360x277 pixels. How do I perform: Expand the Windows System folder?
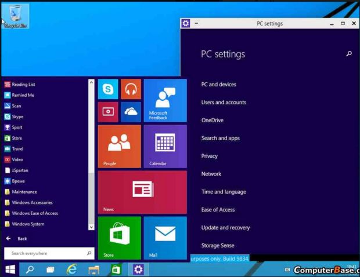[24, 224]
